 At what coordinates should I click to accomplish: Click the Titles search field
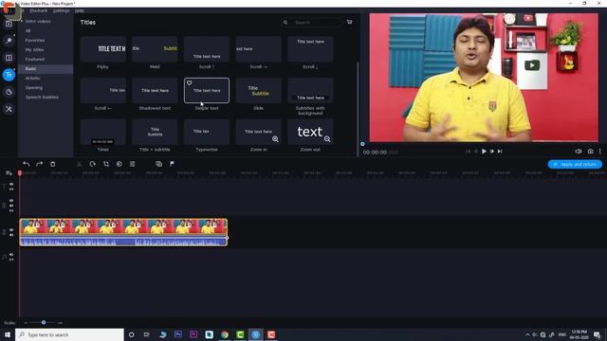317,23
